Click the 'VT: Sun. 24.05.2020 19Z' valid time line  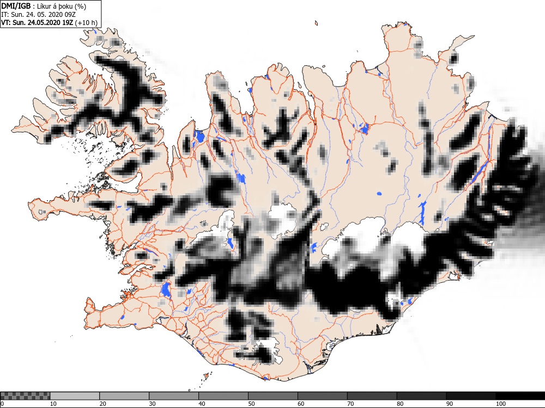pyautogui.click(x=50, y=22)
